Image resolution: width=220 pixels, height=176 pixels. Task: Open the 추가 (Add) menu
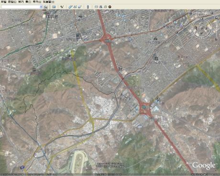tap(37, 2)
